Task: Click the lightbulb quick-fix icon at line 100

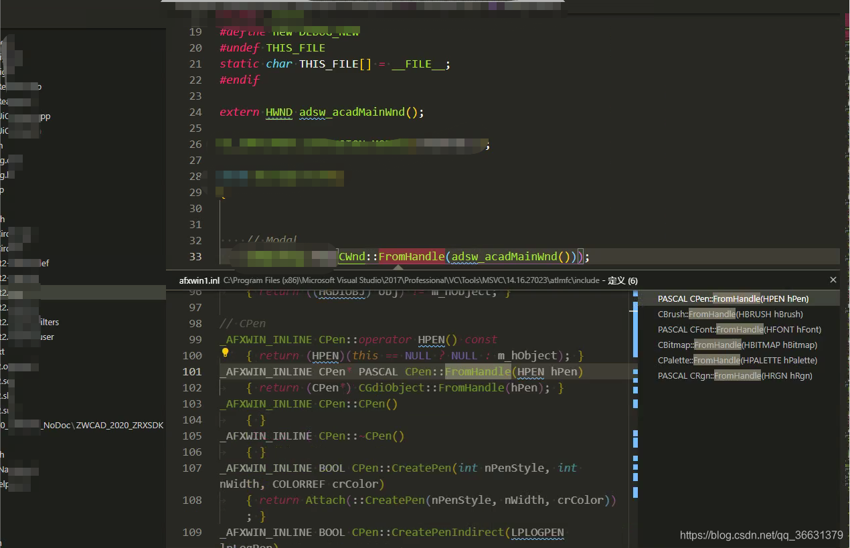Action: (x=226, y=353)
